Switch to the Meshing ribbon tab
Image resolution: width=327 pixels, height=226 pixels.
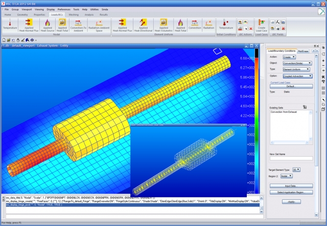[x=74, y=15]
